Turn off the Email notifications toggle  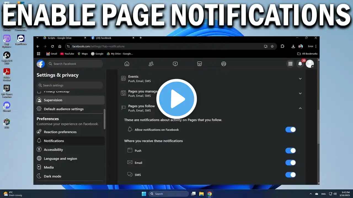[x=290, y=163]
